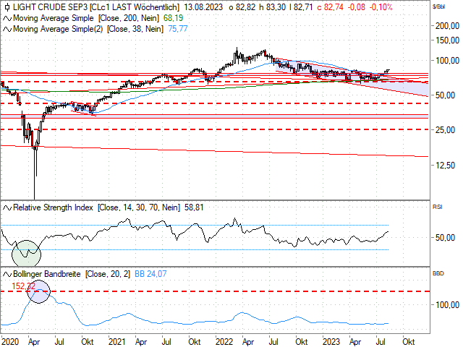
Task: Click the line icon before Moving Average Simple(2)
Action: [x=7, y=29]
